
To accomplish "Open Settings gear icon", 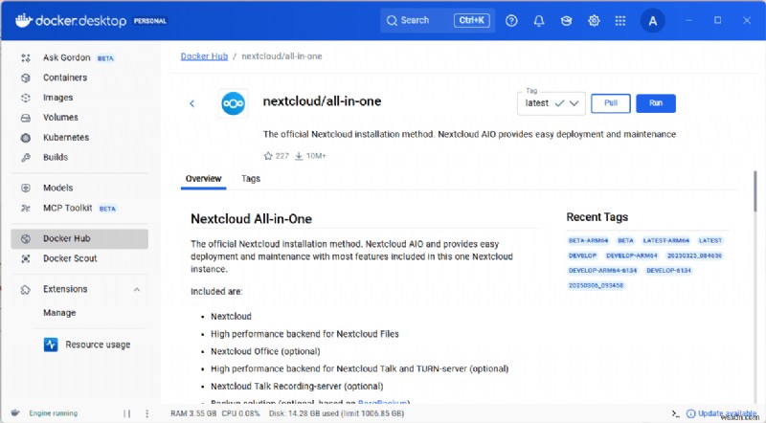I will [x=594, y=20].
